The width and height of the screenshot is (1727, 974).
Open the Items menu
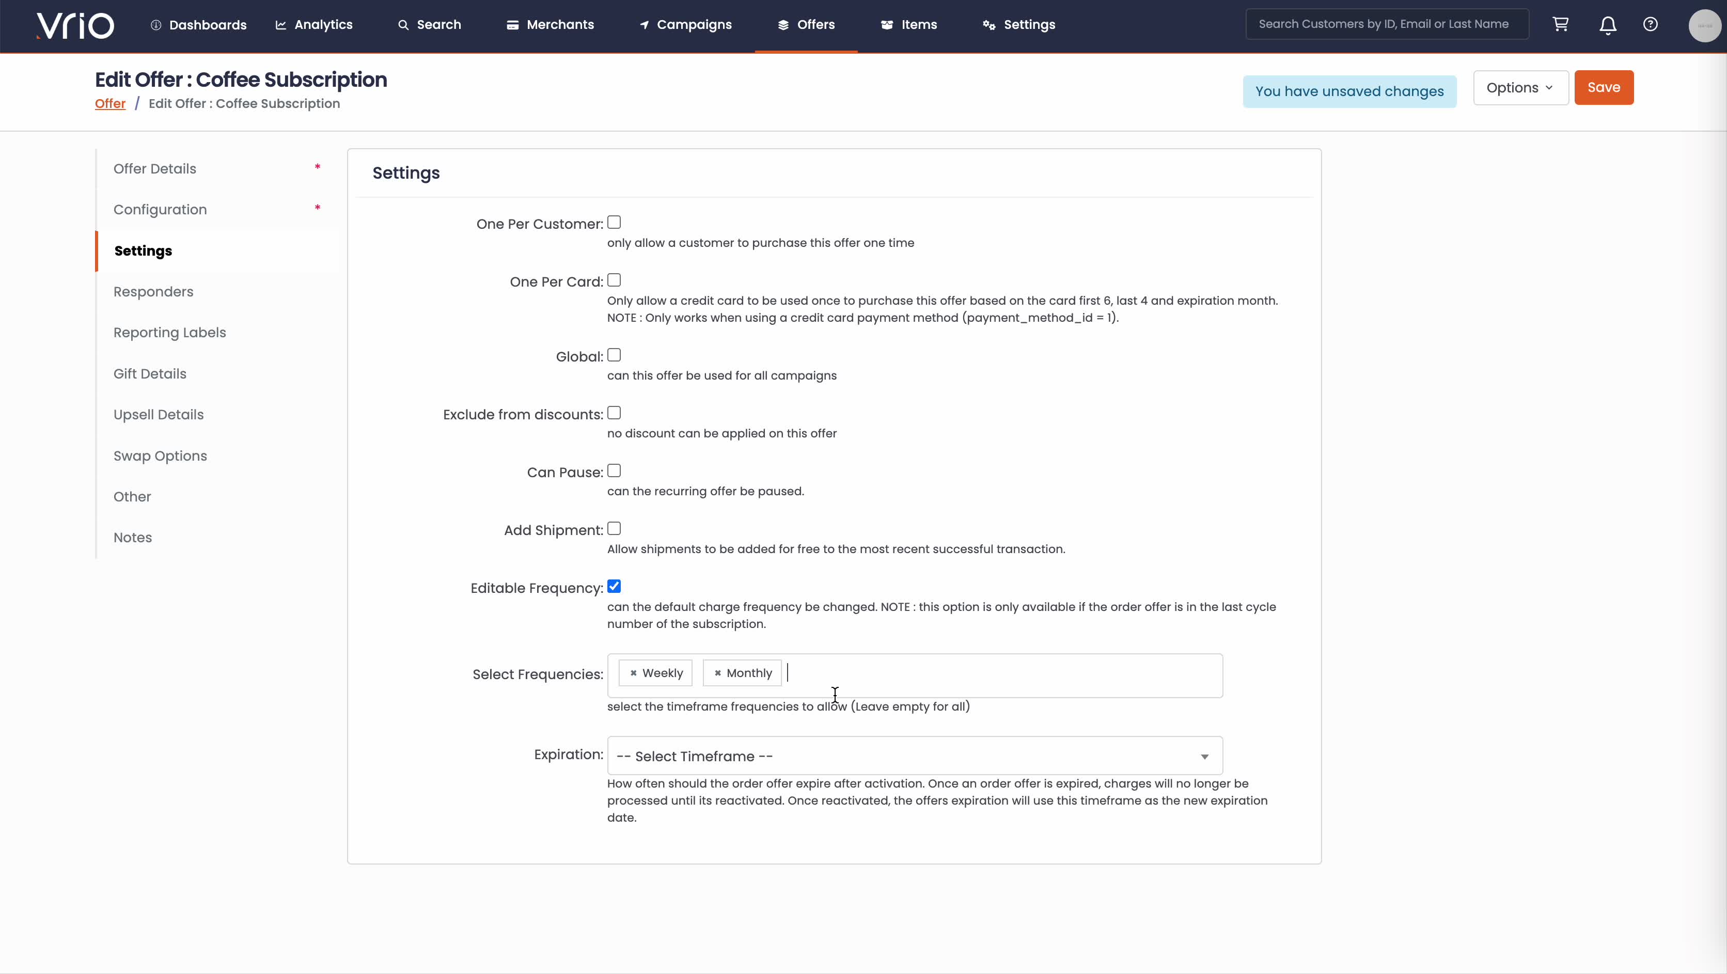coord(909,25)
